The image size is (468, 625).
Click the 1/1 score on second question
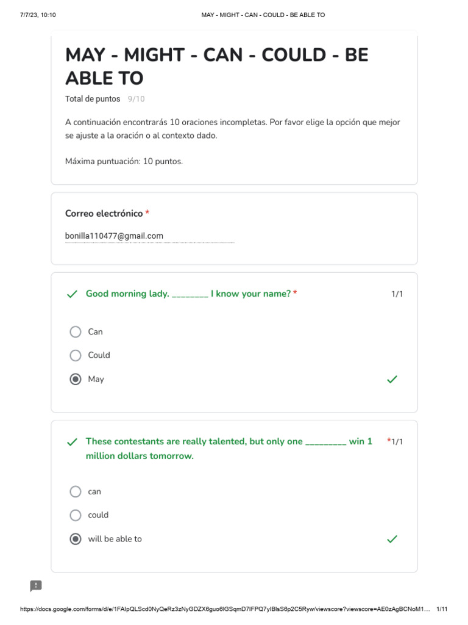point(397,442)
